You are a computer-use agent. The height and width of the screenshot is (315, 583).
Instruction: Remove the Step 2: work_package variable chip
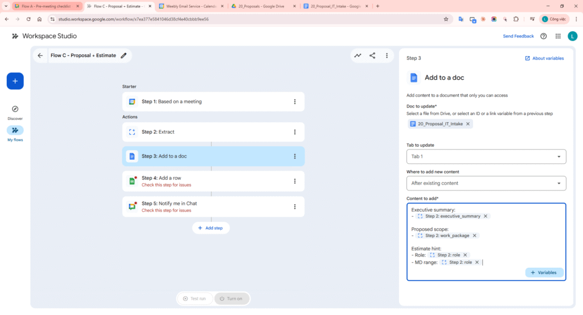(475, 235)
